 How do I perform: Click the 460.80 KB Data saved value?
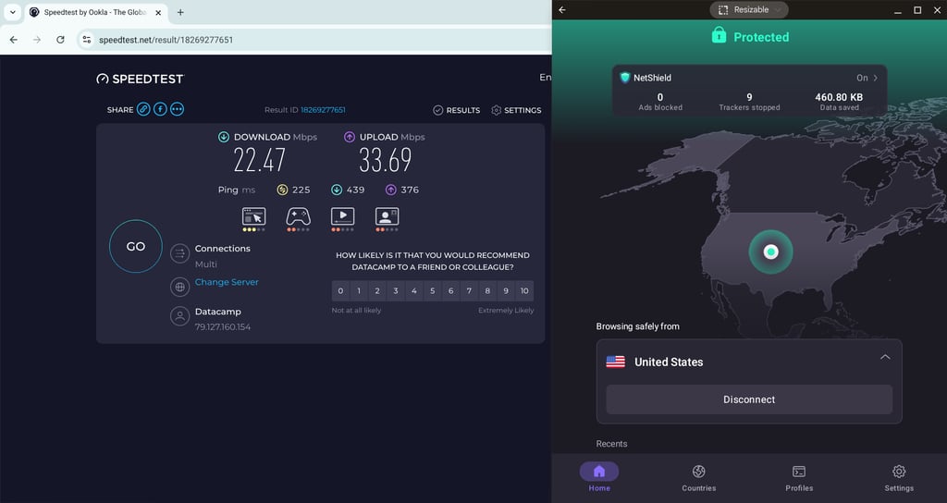(839, 97)
